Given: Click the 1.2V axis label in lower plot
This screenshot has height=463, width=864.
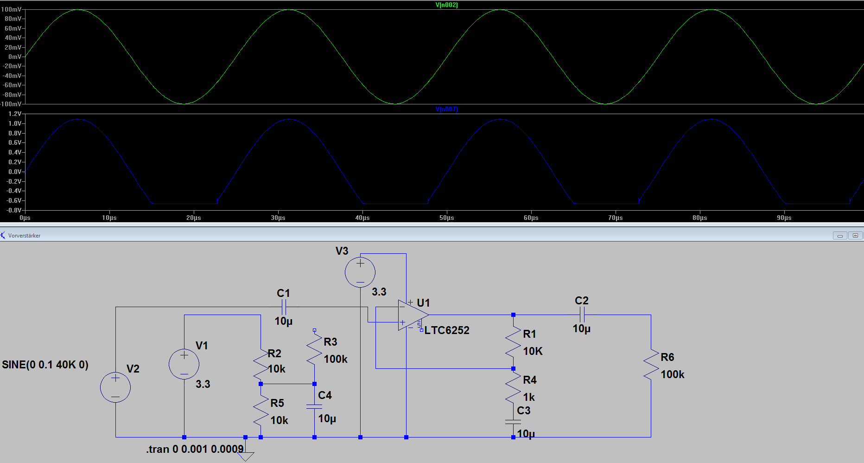Looking at the screenshot, I should pos(15,114).
